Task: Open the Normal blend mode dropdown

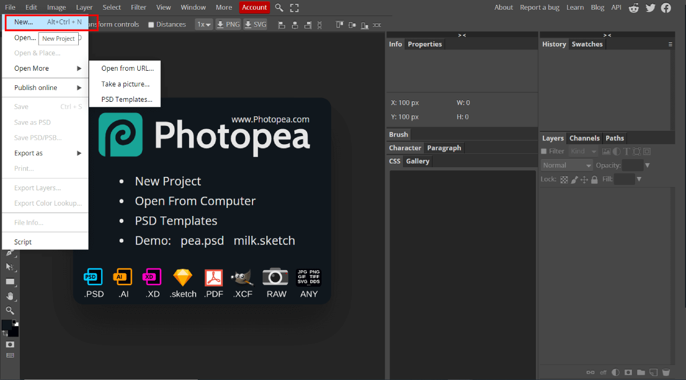Action: [566, 165]
